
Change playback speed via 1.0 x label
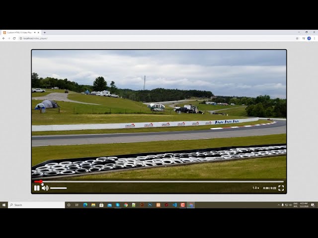tap(256, 188)
